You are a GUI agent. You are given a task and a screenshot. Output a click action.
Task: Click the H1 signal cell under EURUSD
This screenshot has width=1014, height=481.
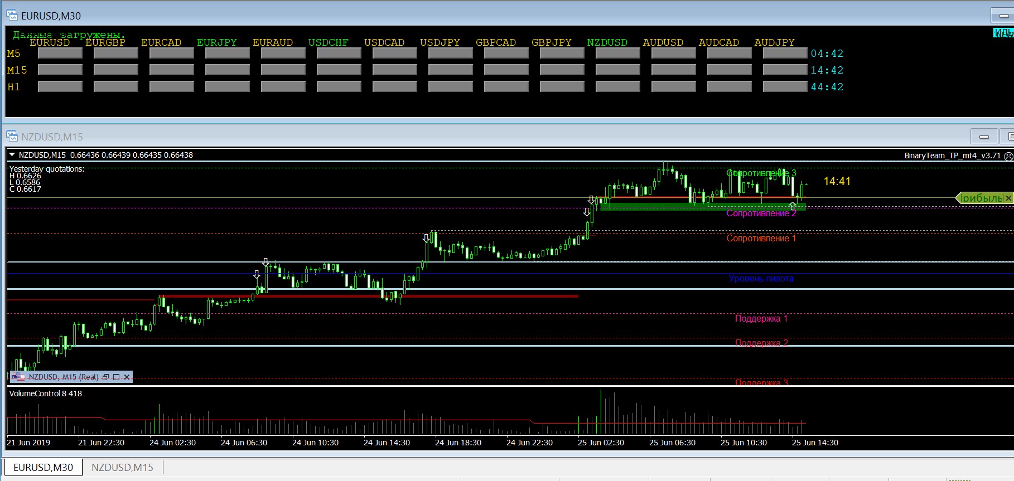pos(60,87)
